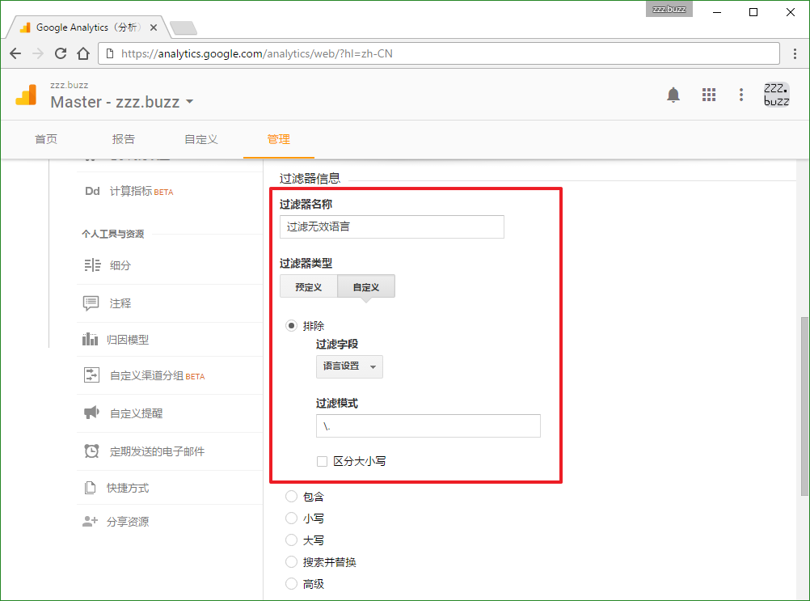The image size is (810, 601).
Task: Open 快捷方式 in sidebar
Action: pyautogui.click(x=128, y=488)
